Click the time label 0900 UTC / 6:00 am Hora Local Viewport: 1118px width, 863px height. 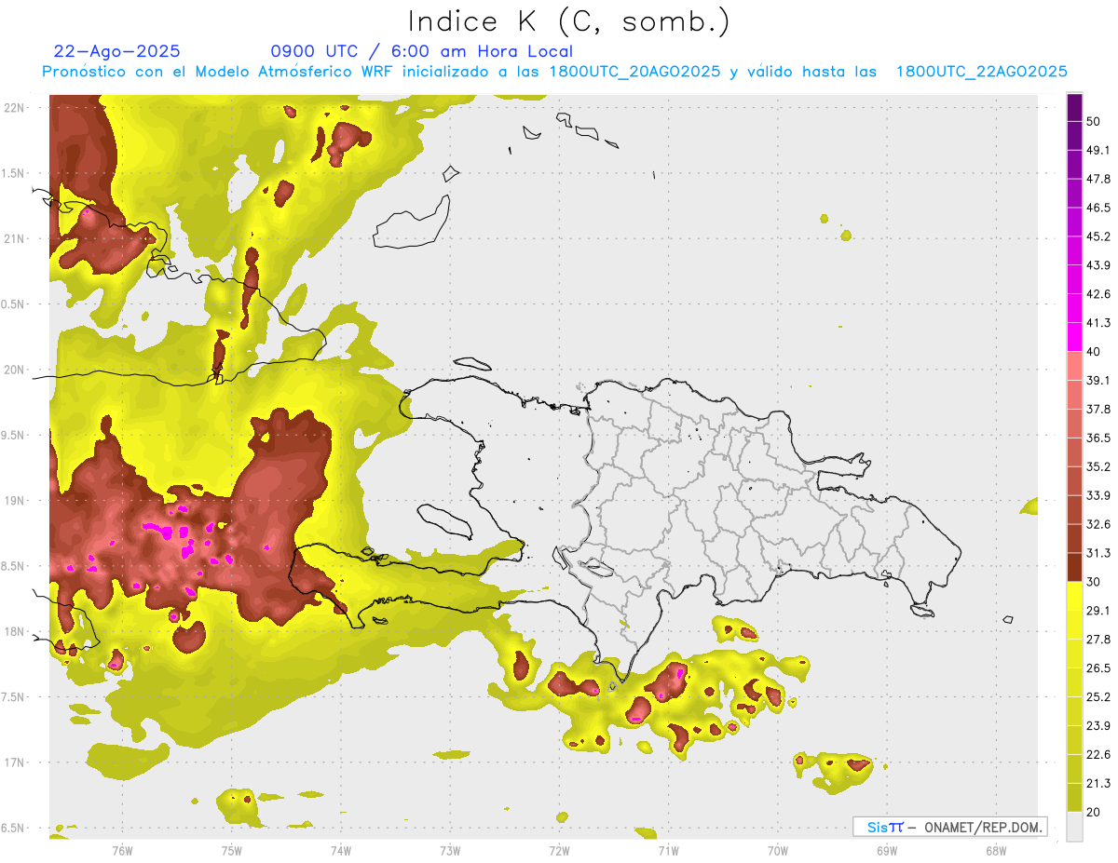[422, 51]
